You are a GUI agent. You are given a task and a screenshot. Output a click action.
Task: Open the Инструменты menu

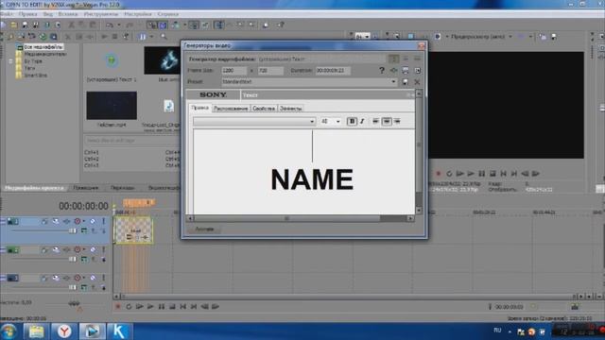point(101,14)
